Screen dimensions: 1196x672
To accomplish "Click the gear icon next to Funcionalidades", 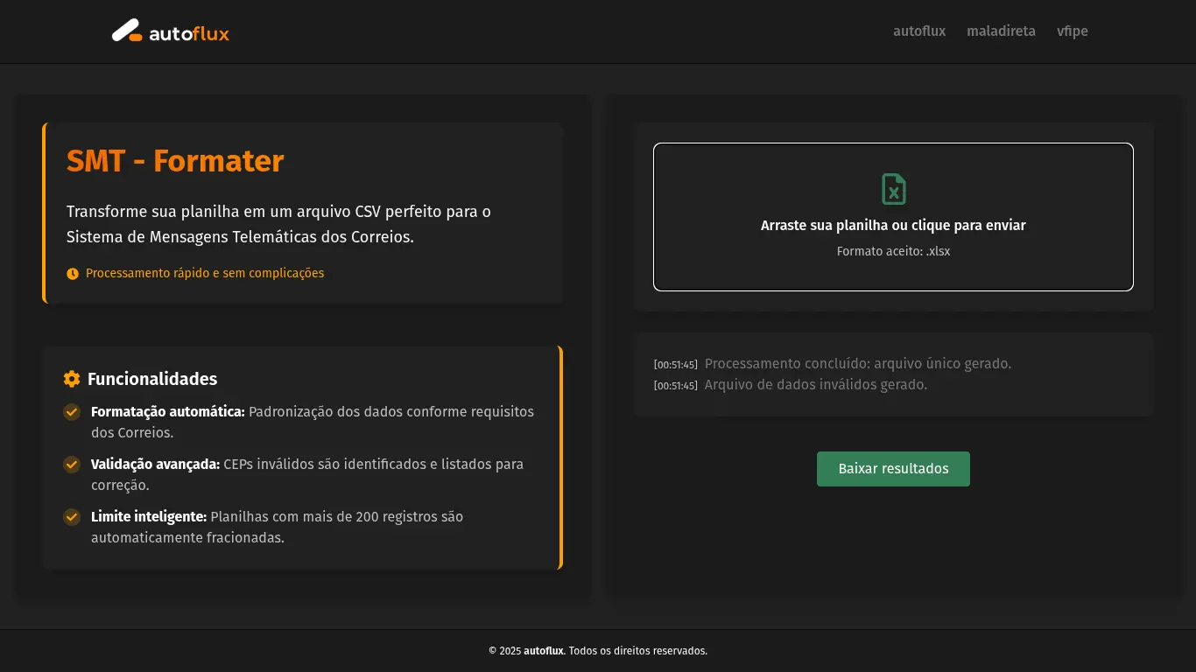I will pos(71,379).
